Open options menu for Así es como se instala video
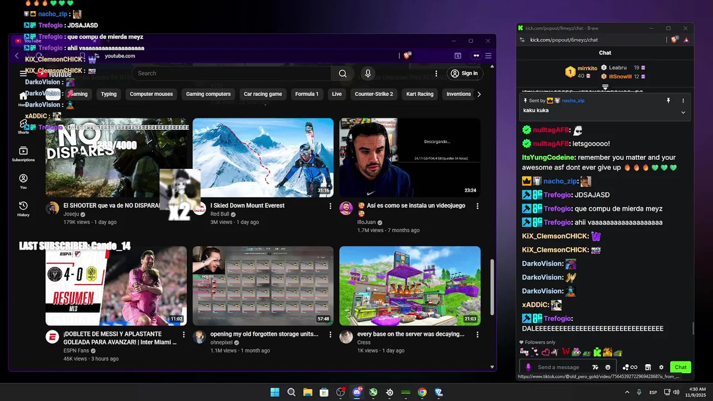This screenshot has height=401, width=713. pyautogui.click(x=477, y=206)
